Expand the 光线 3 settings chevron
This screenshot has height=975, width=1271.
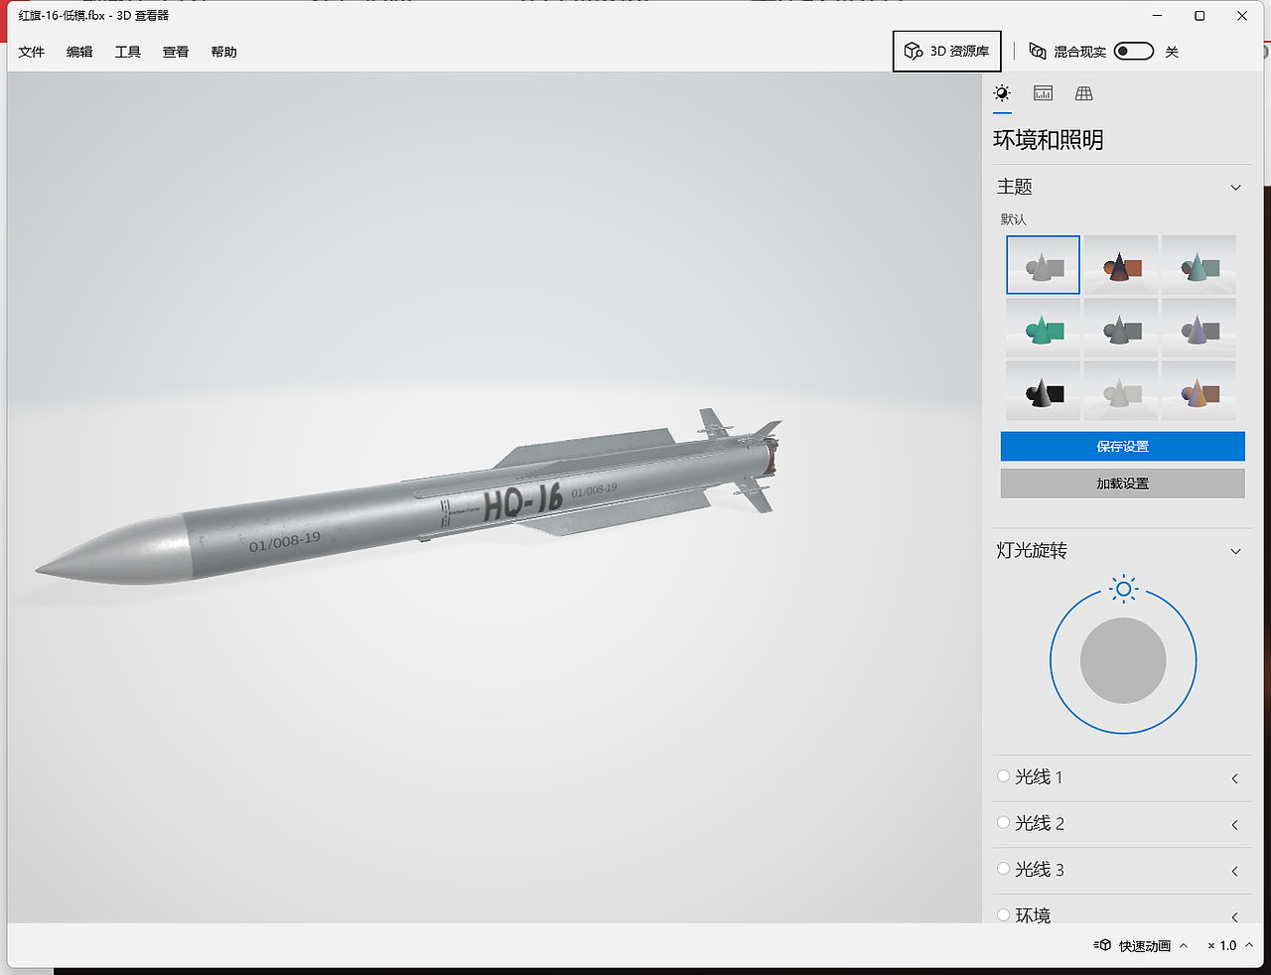tap(1234, 871)
